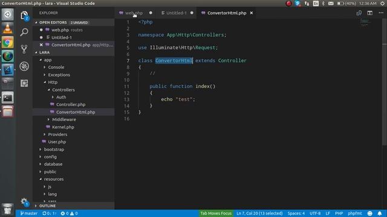This screenshot has width=387, height=217.
Task: Click the phpfmt status item
Action: pos(355,213)
